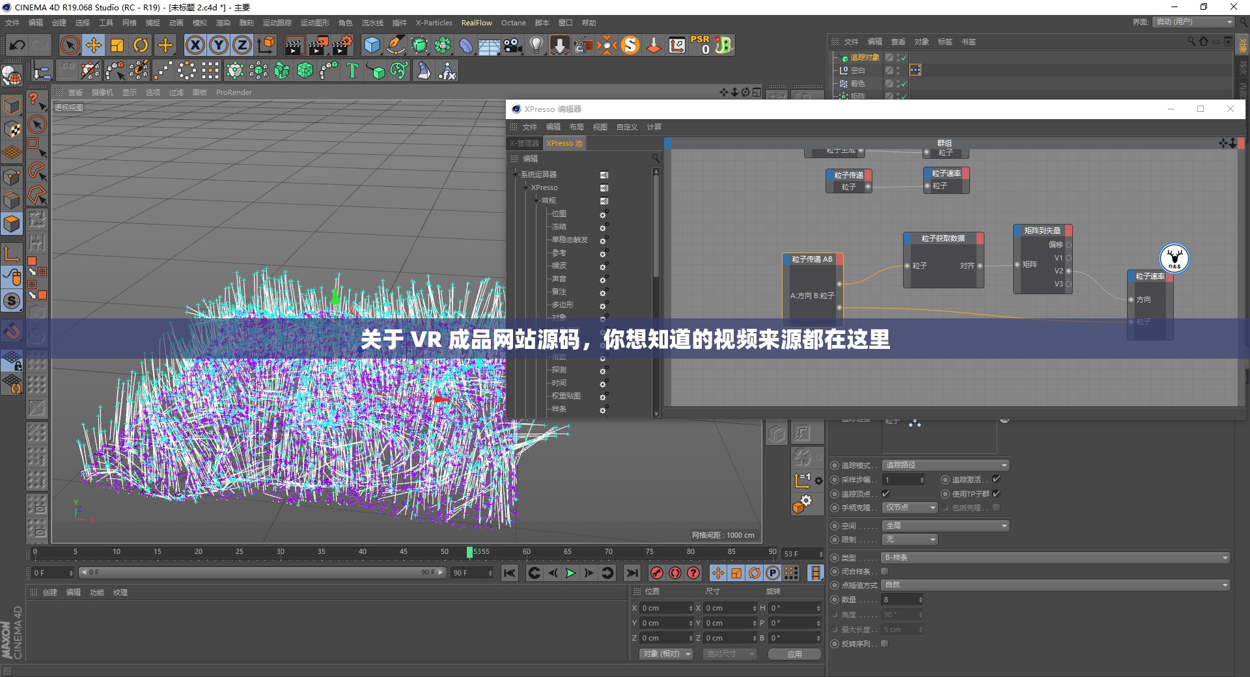Toggle Y axis lock
The height and width of the screenshot is (677, 1250).
(219, 45)
